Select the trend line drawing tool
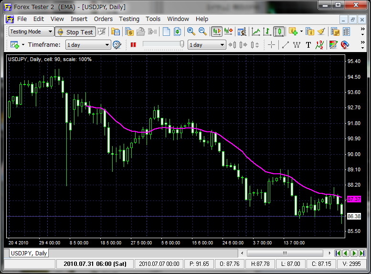Viewport: 371px width, 274px height. [x=286, y=45]
